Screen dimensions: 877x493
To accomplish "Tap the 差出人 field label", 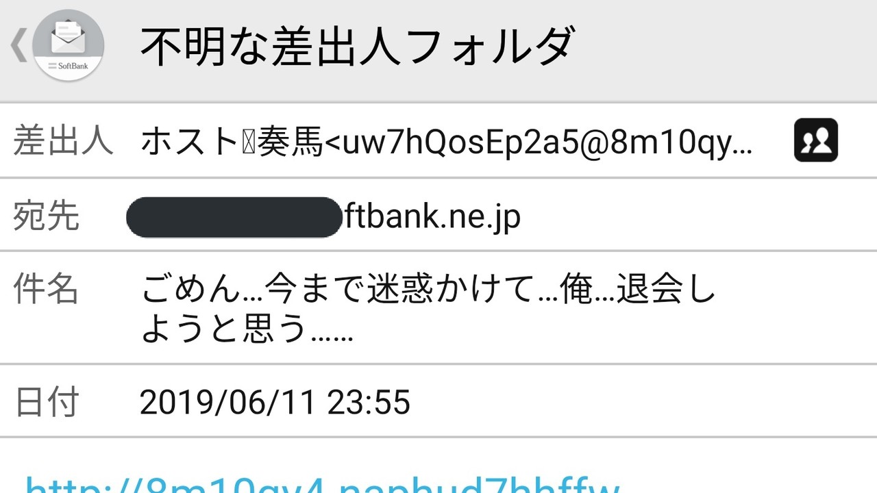I will click(62, 141).
